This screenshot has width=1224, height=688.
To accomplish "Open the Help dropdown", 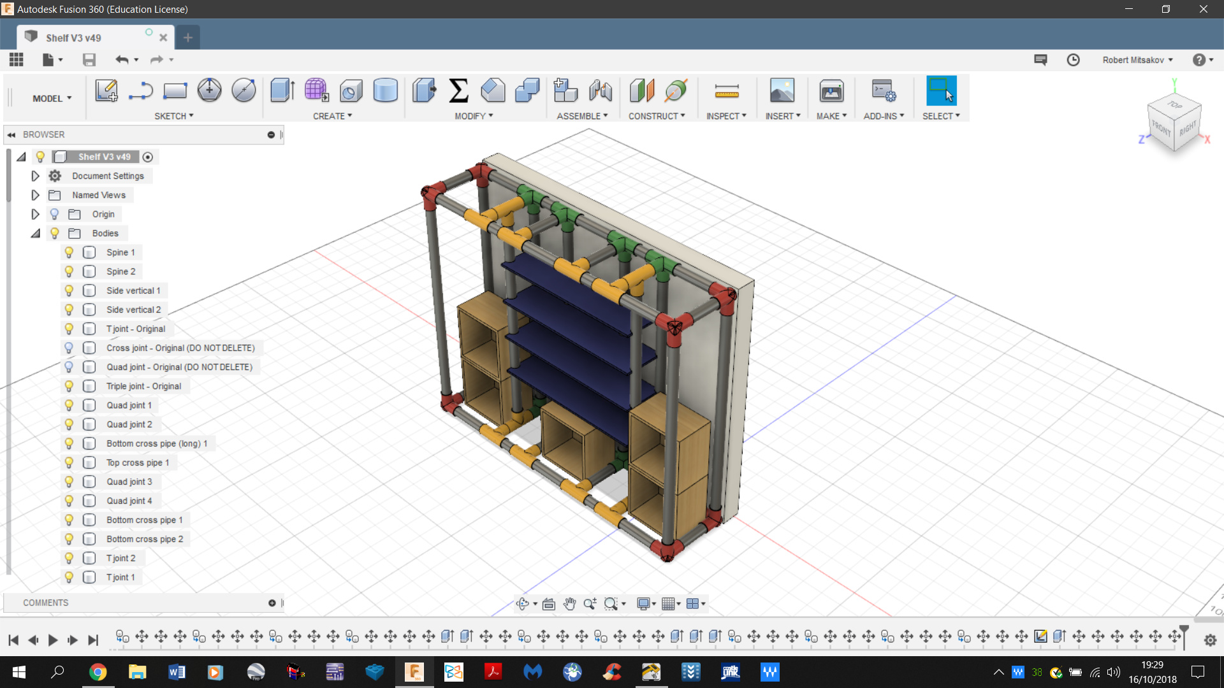I will 1202,59.
